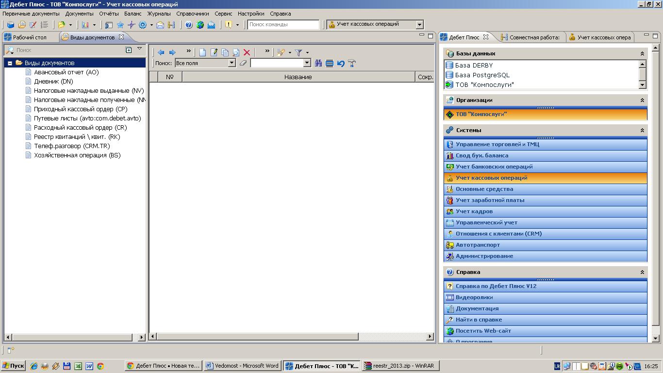Click the document types scroll toolbar icon

click(22, 25)
